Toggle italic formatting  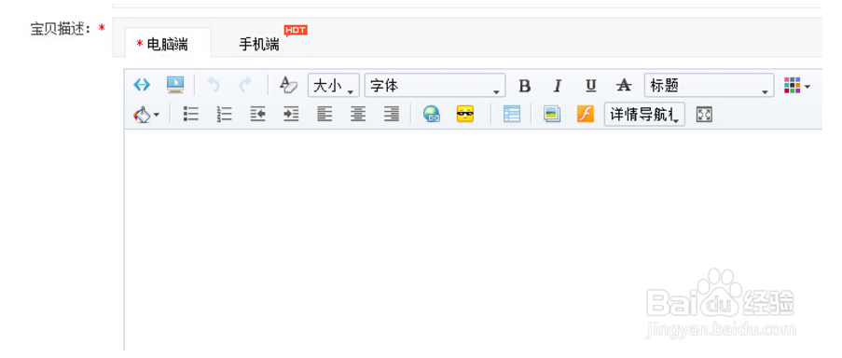tap(558, 86)
